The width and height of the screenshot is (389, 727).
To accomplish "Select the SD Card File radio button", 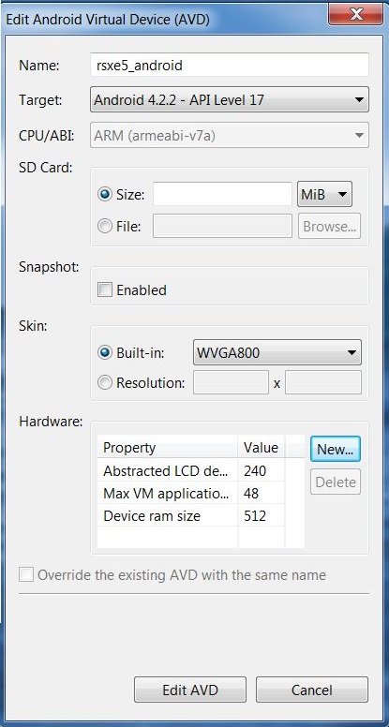I will 105,227.
